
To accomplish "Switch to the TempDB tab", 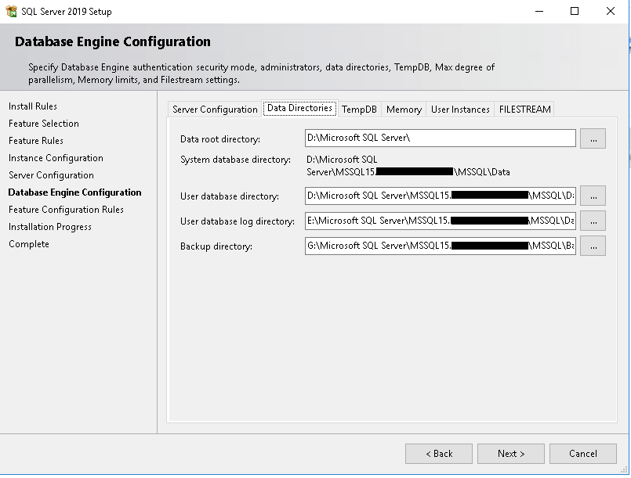I will (359, 110).
